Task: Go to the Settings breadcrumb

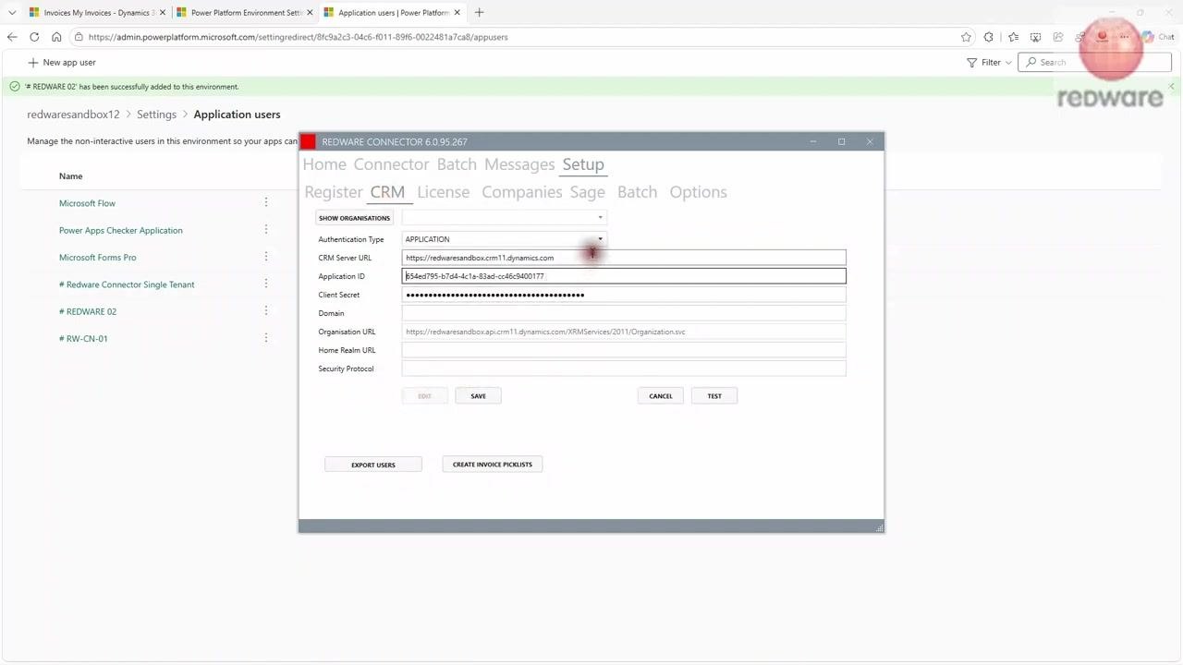Action: [156, 115]
